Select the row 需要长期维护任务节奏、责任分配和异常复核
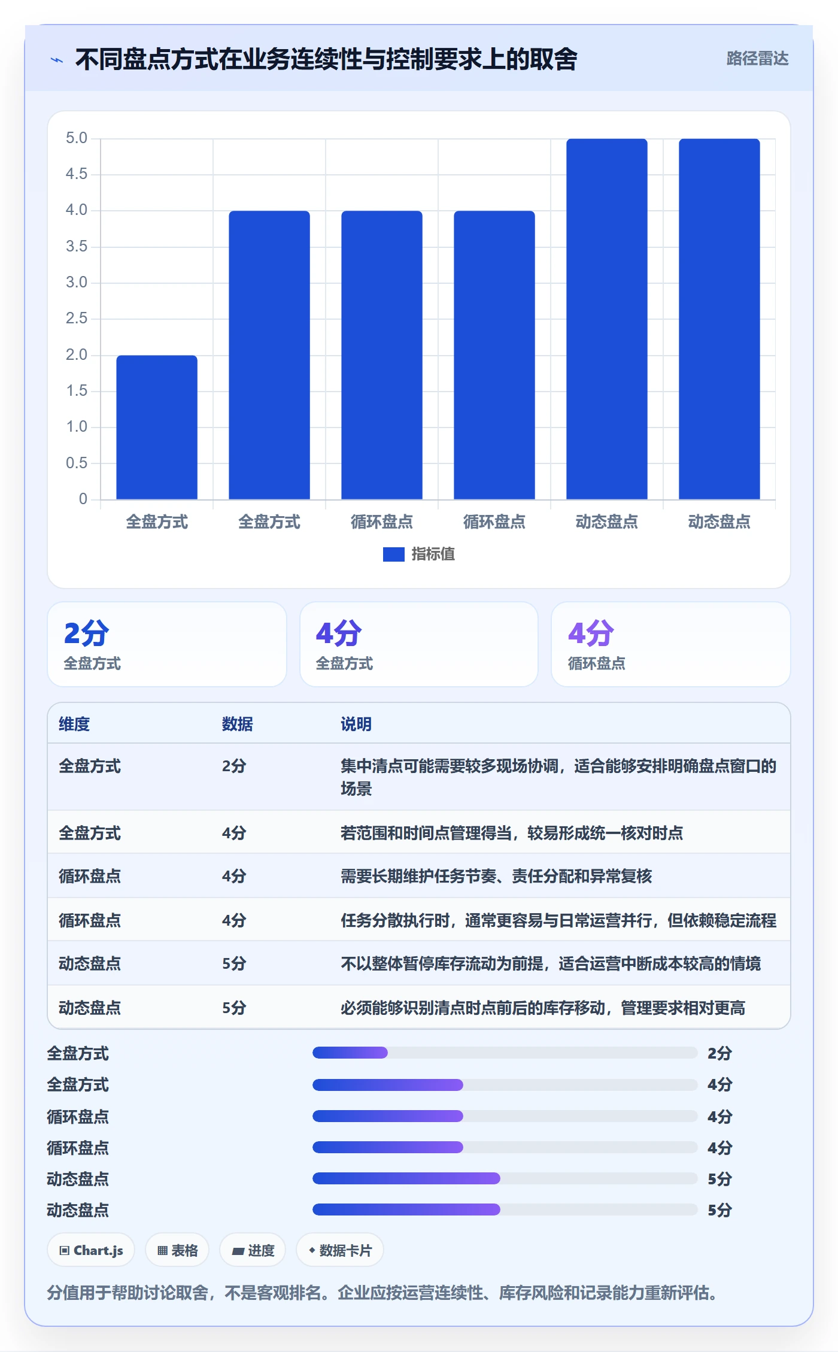 419,876
